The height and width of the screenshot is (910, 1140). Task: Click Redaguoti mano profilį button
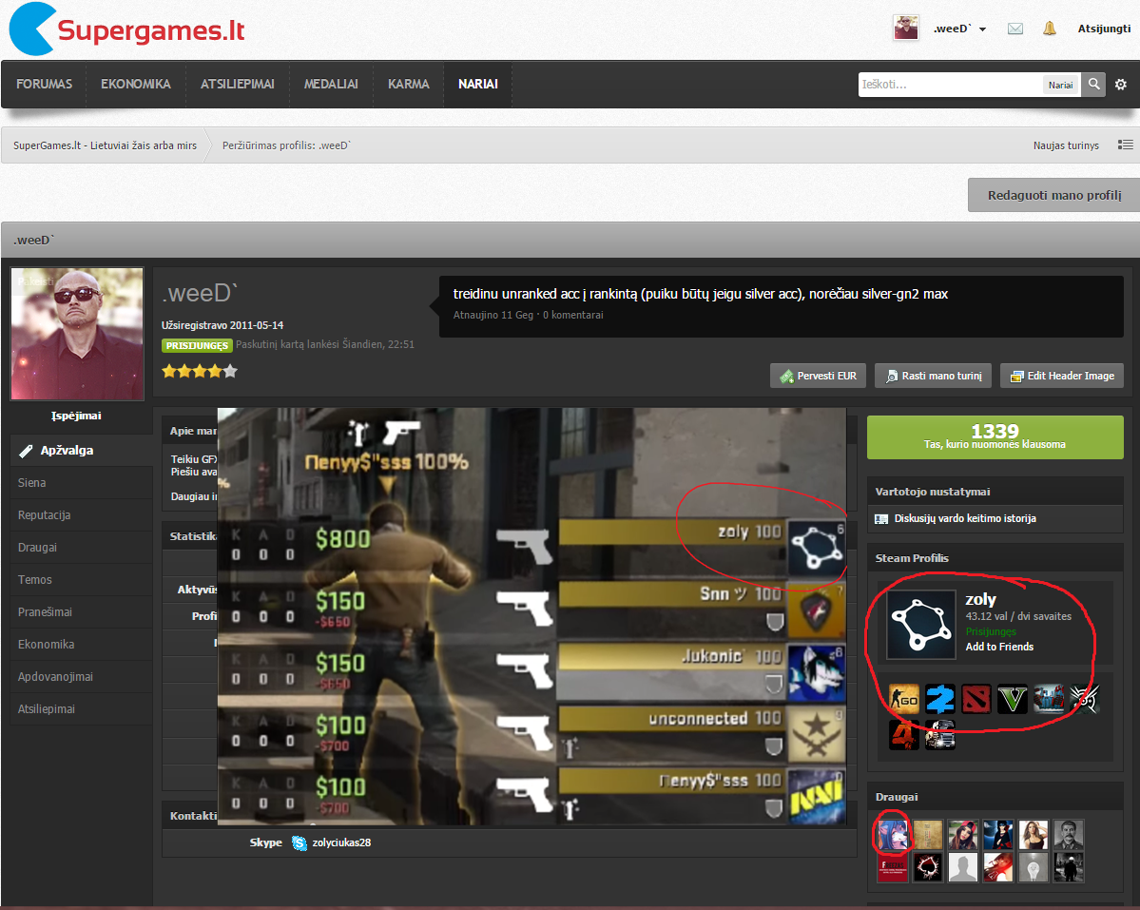point(1054,195)
